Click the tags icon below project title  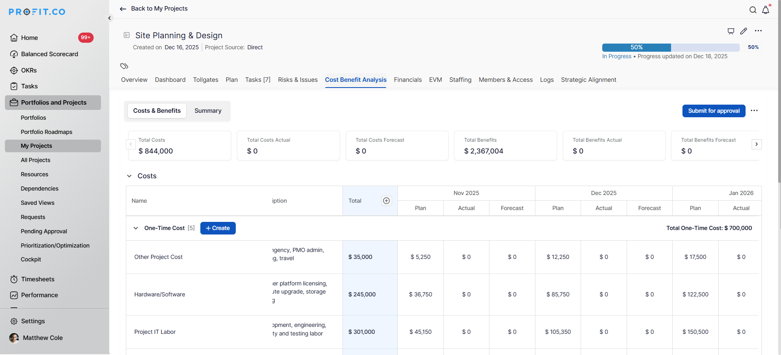click(x=124, y=66)
